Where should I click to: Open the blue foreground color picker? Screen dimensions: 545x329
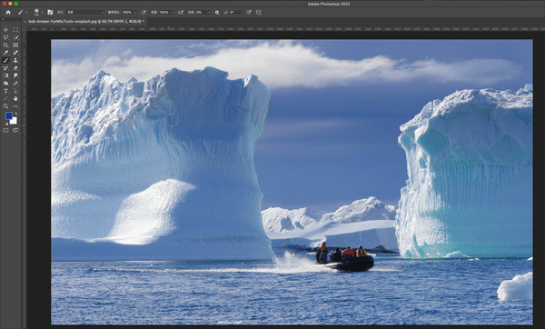click(x=9, y=115)
